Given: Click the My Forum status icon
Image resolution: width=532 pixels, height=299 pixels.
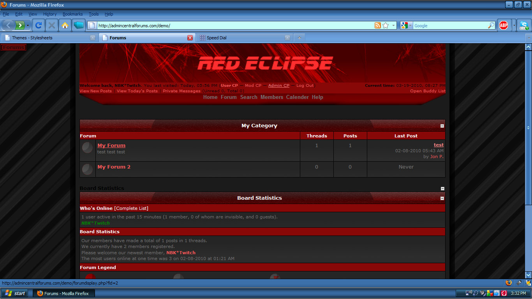Looking at the screenshot, I should click(88, 148).
